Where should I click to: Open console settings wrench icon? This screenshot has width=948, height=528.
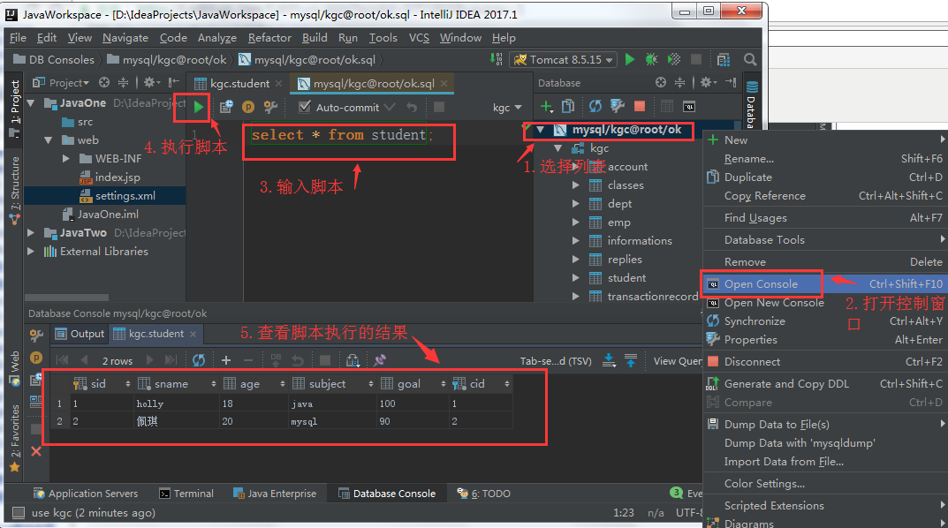click(269, 108)
